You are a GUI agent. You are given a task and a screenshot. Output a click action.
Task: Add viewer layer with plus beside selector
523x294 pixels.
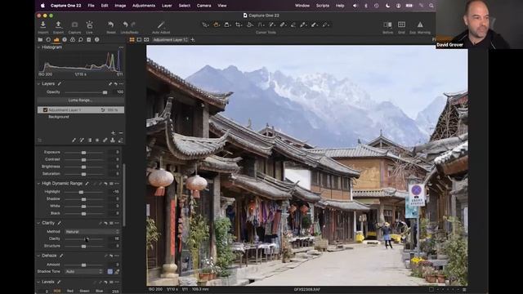point(193,40)
